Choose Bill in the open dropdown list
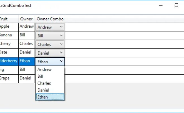Screen dimensions: 184x113 point(40,76)
